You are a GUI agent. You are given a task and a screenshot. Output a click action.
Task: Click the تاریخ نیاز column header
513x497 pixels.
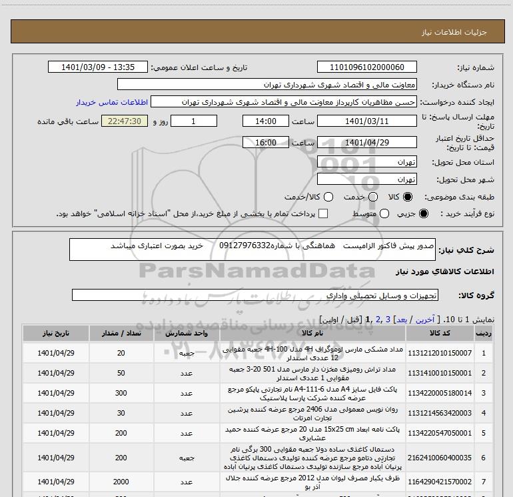click(55, 333)
